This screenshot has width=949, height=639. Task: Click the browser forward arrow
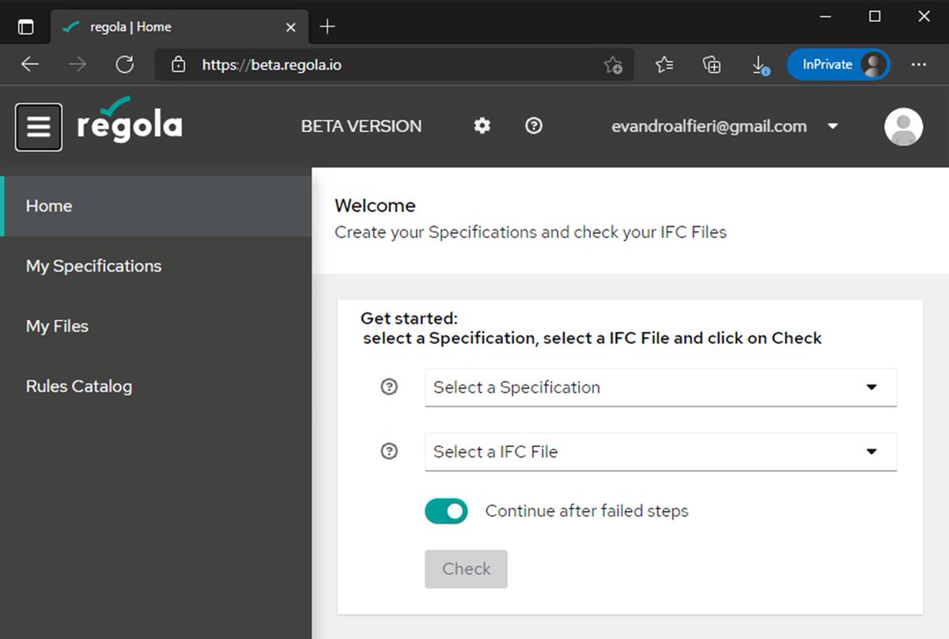[78, 65]
